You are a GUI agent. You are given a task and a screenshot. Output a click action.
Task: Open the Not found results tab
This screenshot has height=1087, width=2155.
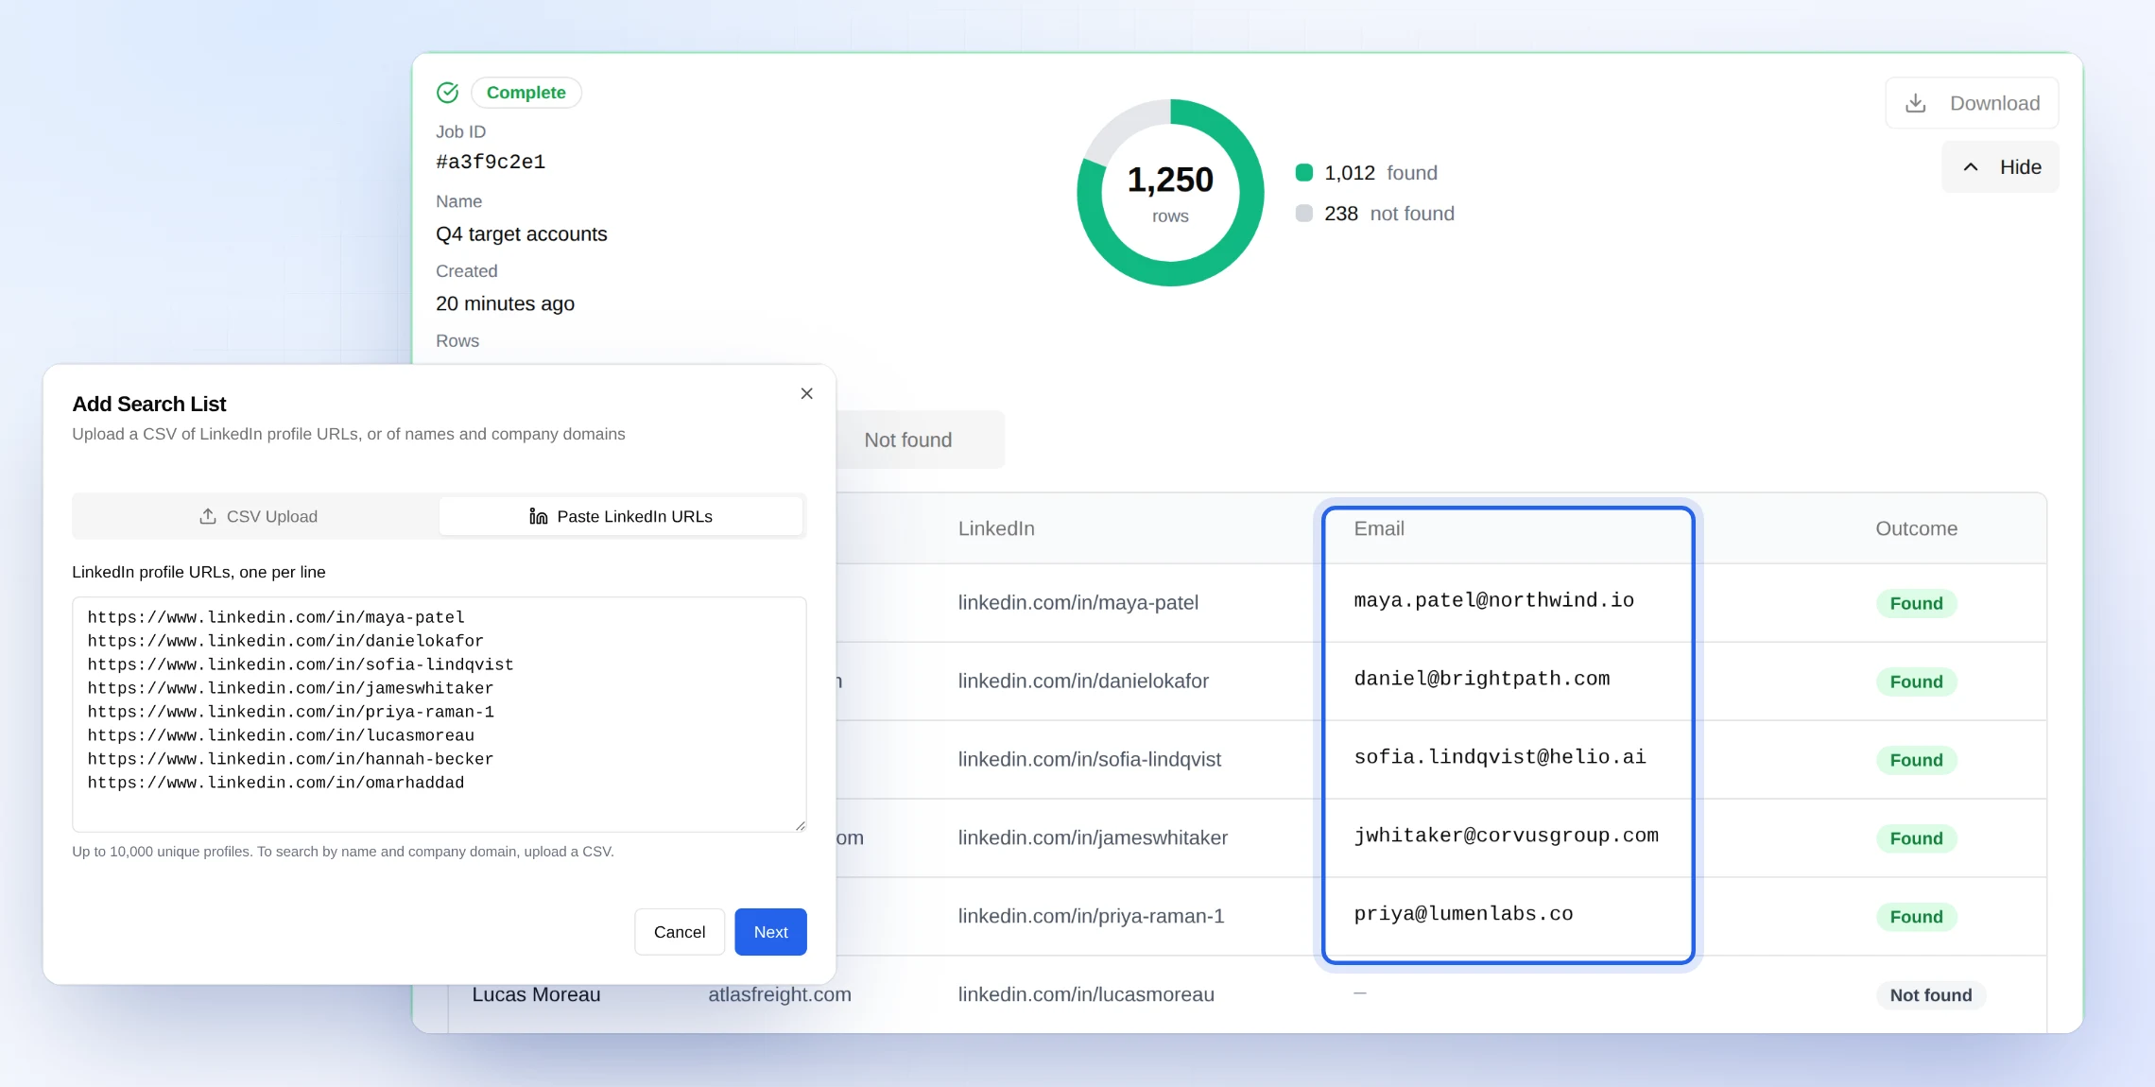point(908,440)
